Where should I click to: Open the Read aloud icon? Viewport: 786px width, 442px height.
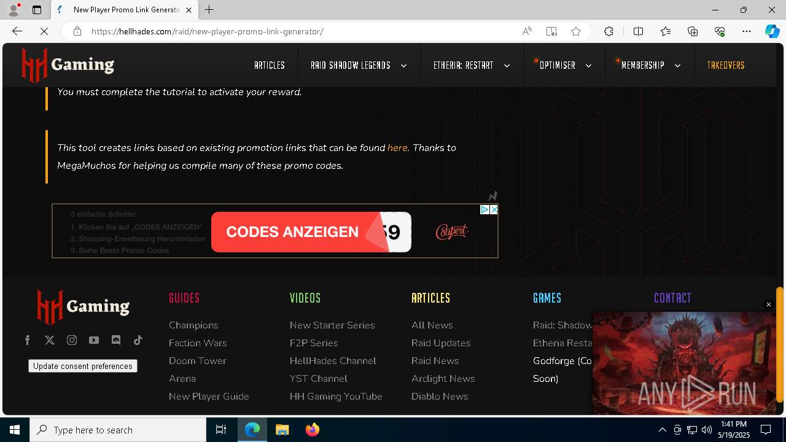(x=527, y=31)
